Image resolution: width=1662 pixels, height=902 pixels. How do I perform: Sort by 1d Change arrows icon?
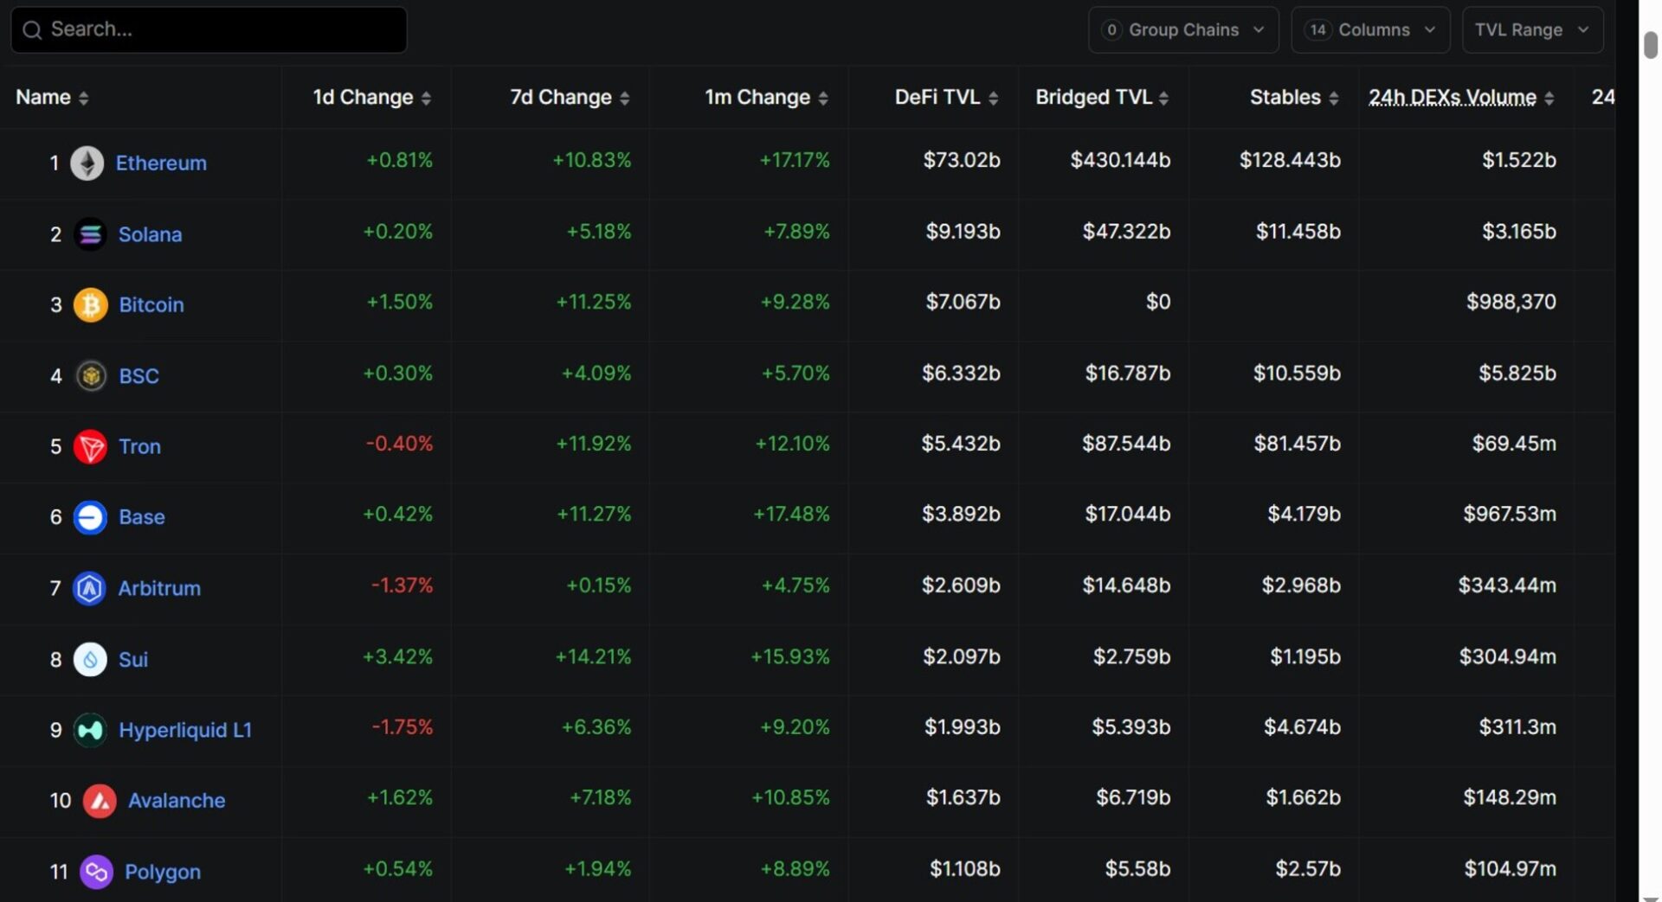point(426,98)
